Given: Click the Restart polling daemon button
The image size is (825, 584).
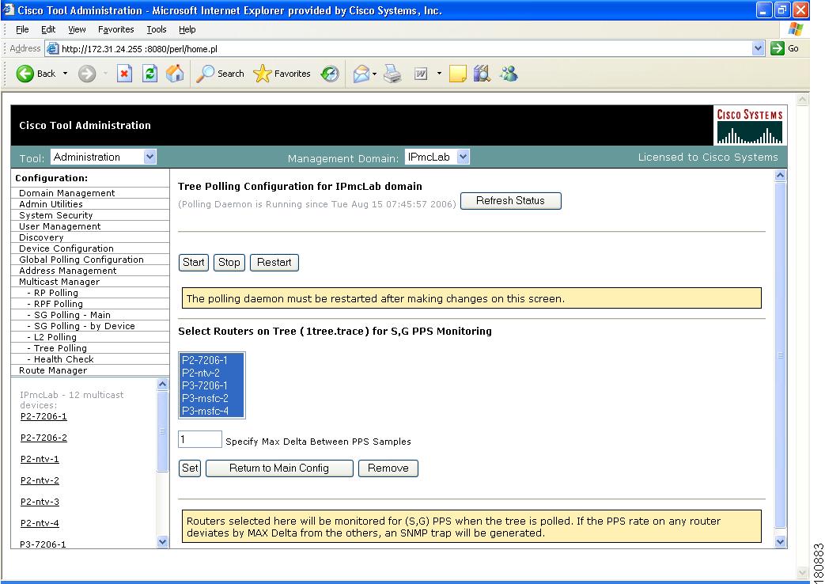Looking at the screenshot, I should tap(274, 262).
